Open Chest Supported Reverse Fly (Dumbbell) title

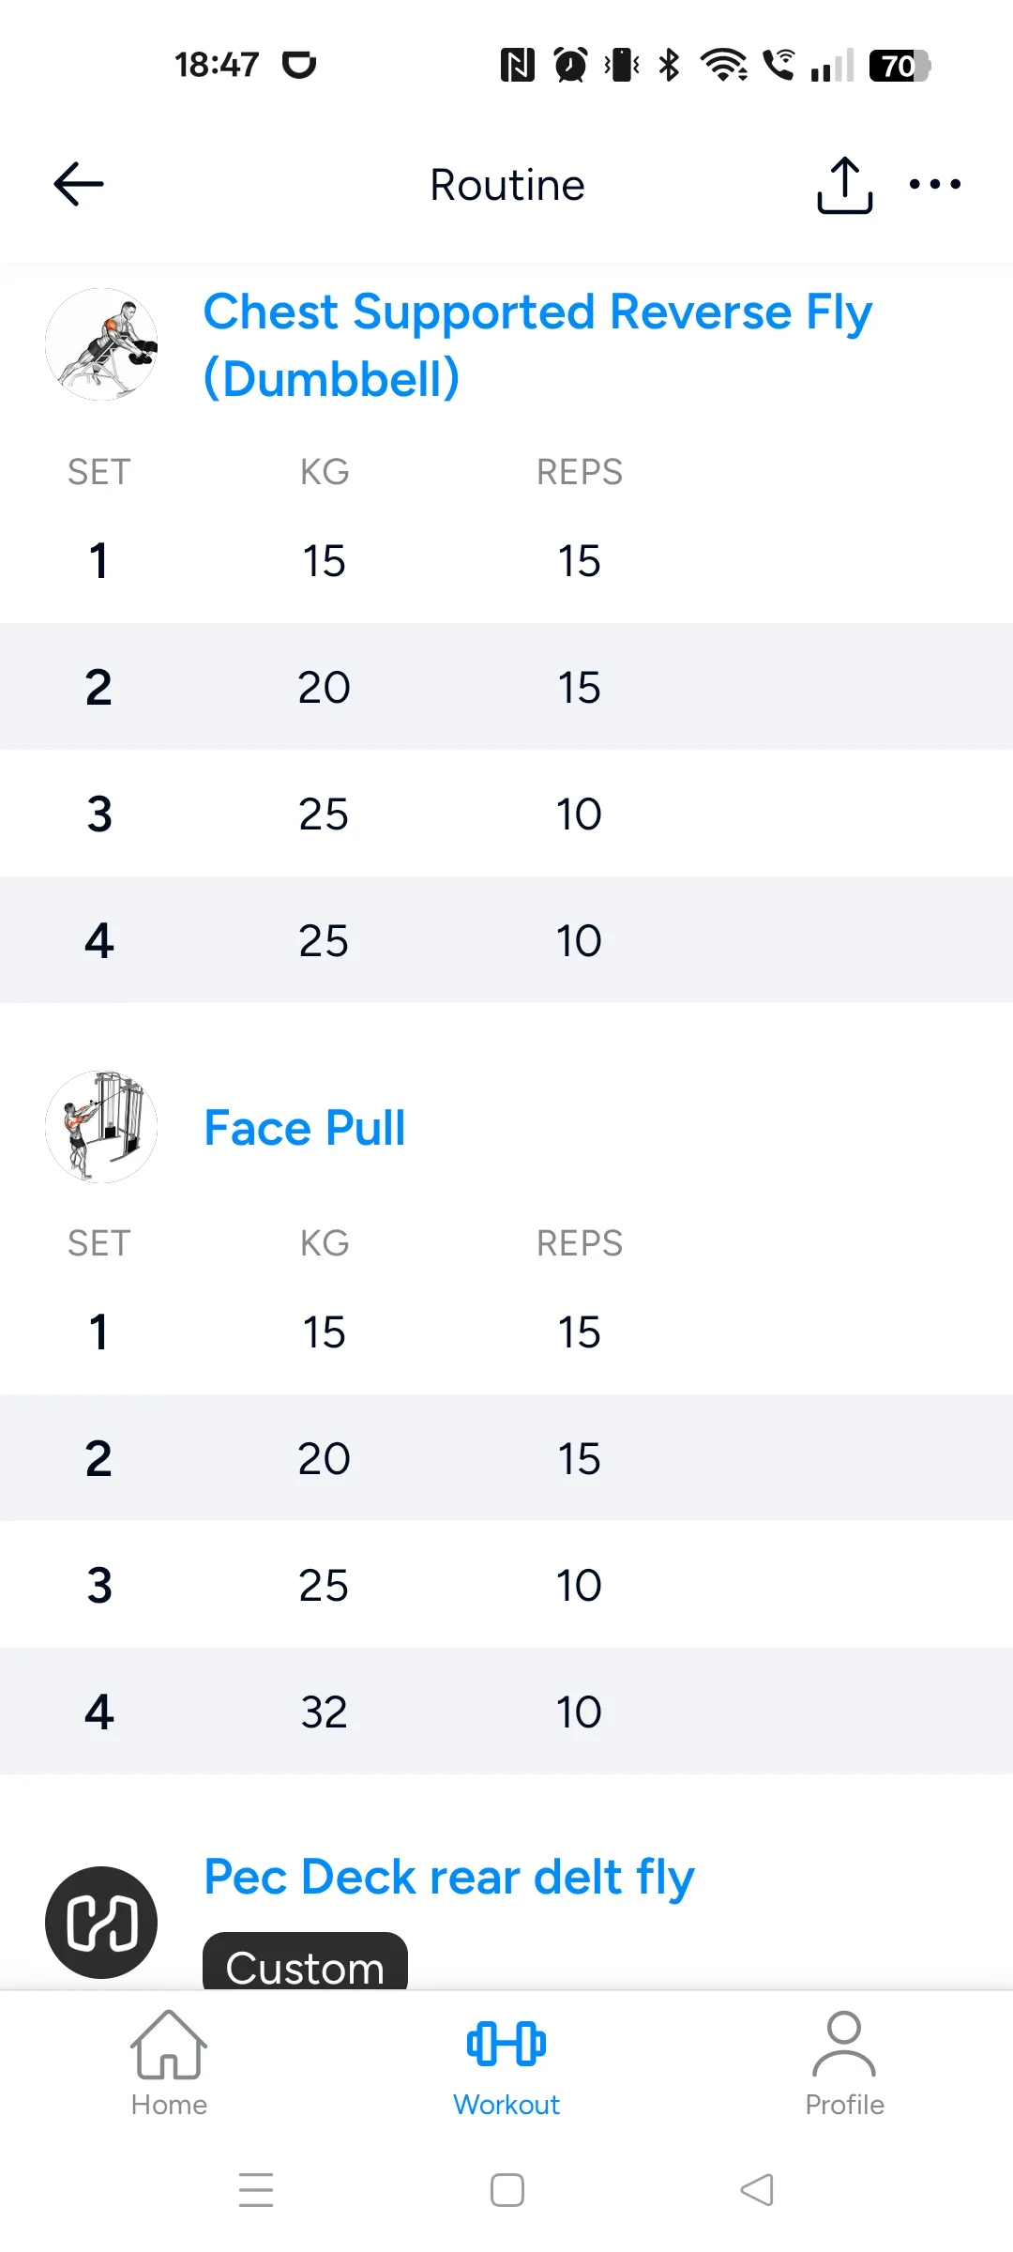point(537,344)
